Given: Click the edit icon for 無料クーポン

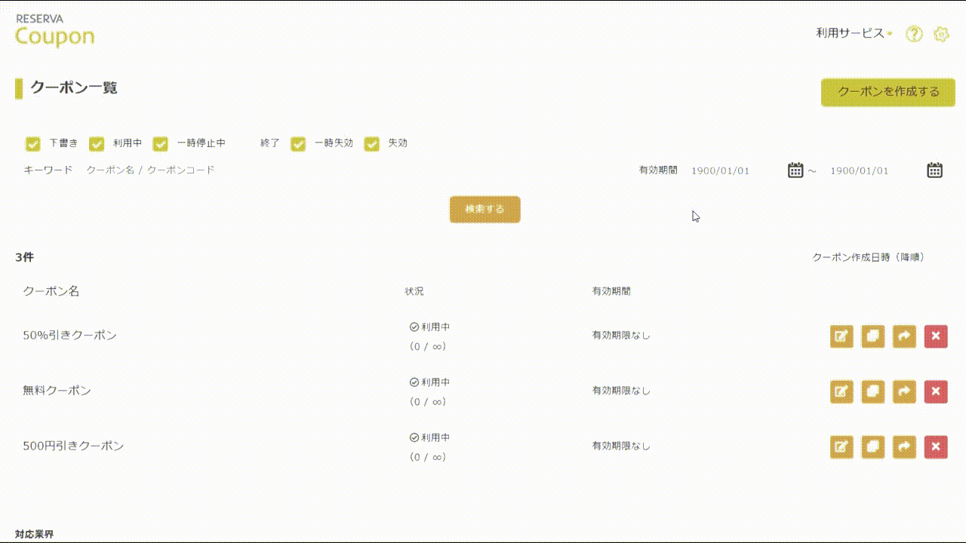Looking at the screenshot, I should (841, 391).
